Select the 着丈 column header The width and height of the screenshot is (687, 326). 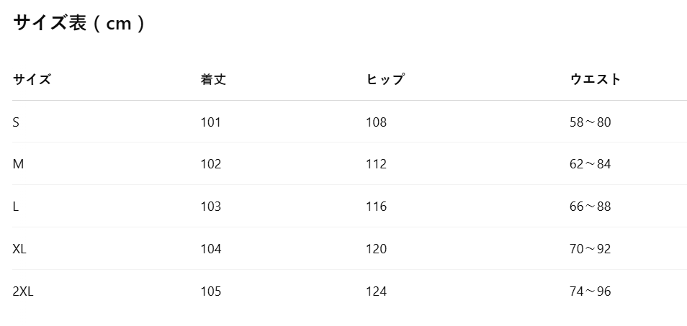tap(213, 80)
